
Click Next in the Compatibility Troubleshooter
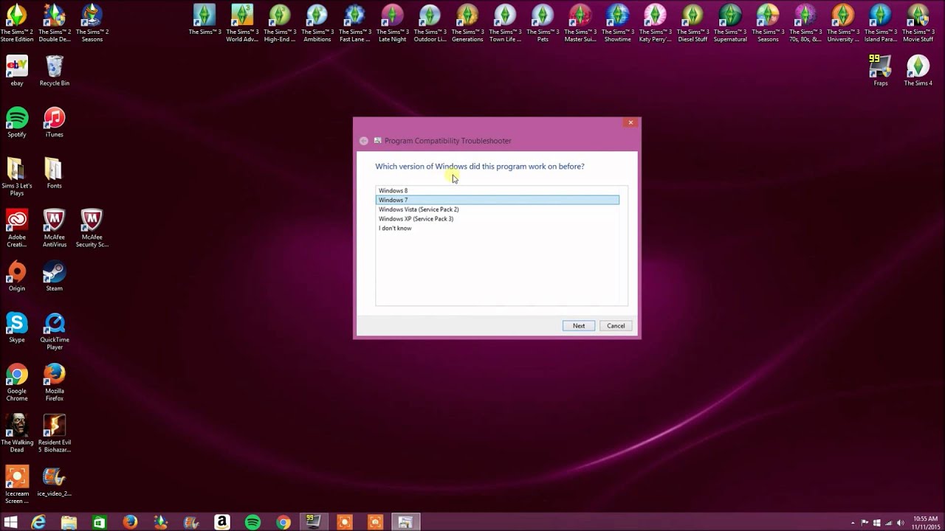[579, 326]
